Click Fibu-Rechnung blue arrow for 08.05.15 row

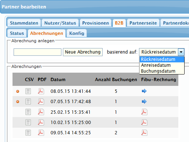(x=144, y=91)
